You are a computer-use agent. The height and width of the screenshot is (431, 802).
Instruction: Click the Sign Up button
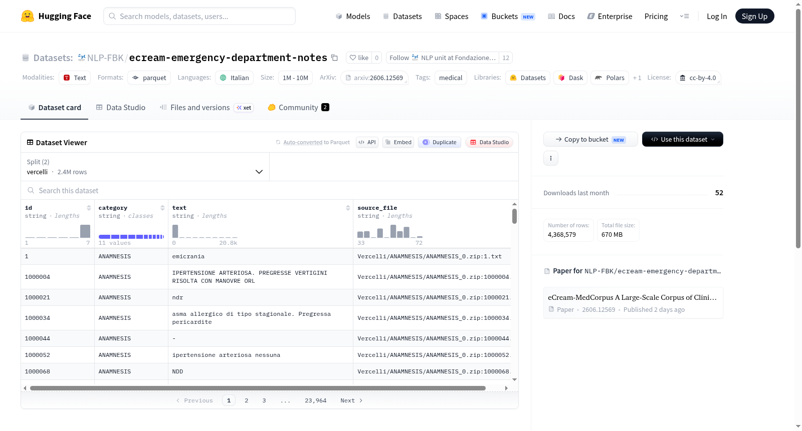(754, 16)
